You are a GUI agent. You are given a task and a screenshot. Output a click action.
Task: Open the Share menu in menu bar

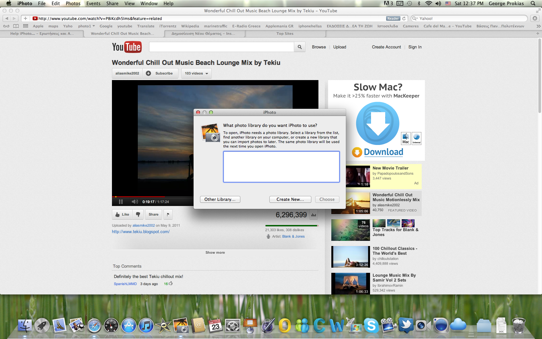tap(112, 3)
